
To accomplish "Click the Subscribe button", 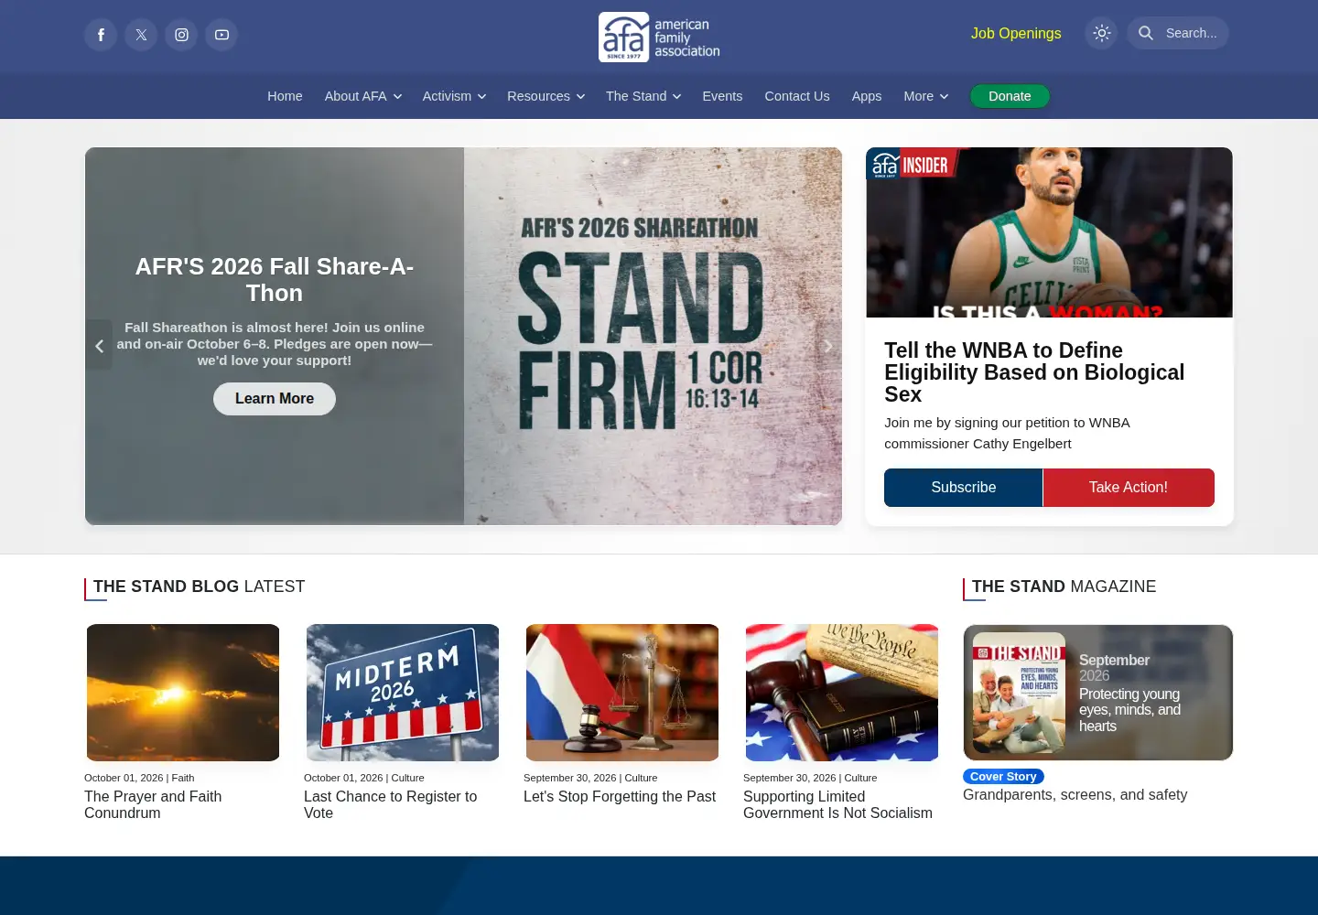I will [x=963, y=488].
